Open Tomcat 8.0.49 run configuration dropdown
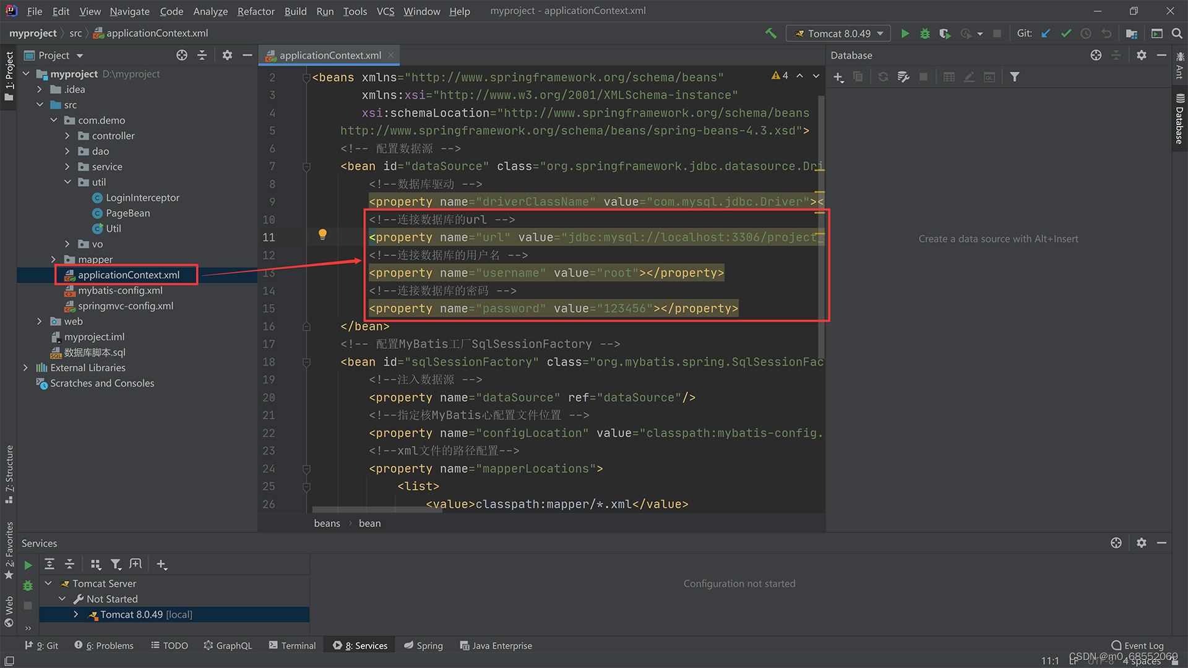The image size is (1188, 668). point(838,33)
